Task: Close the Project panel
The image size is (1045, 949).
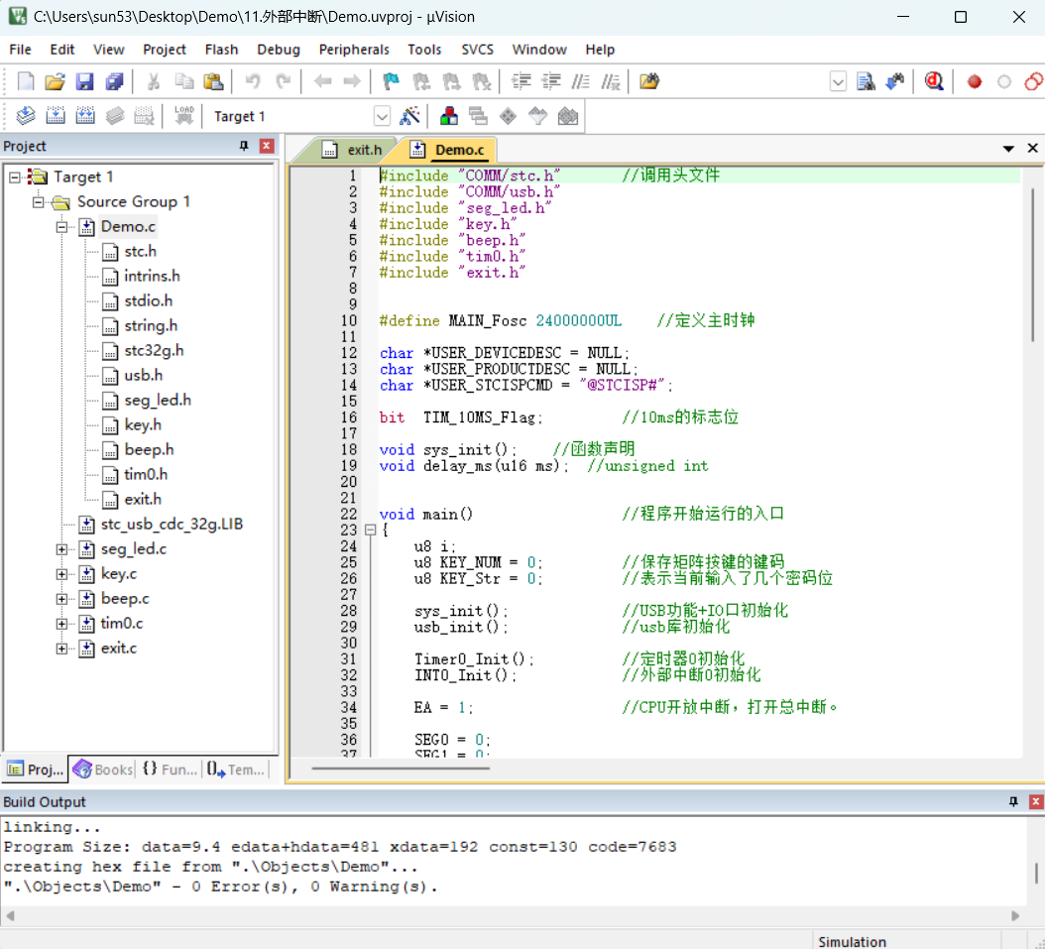Action: 267,146
